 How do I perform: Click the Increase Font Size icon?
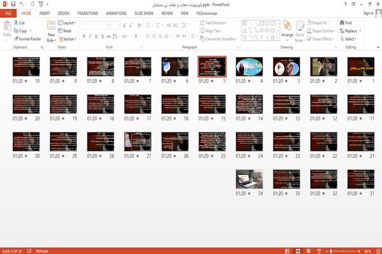coord(125,25)
